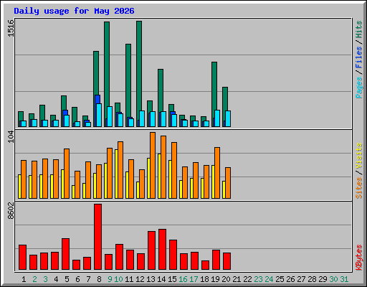This screenshot has width=367, height=287.
Task: Click the red KBytes bar for day 13
Action: [151, 250]
